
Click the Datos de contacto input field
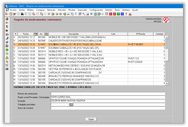[108, 108]
